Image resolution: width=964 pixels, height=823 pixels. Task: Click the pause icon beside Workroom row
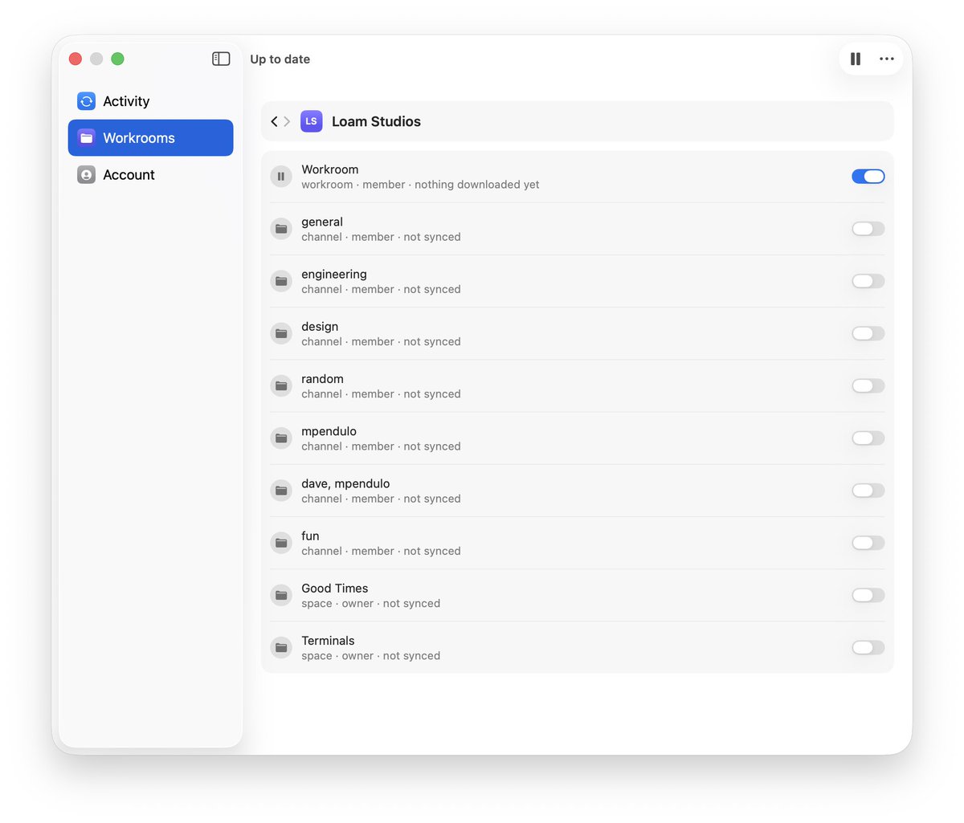(x=281, y=177)
